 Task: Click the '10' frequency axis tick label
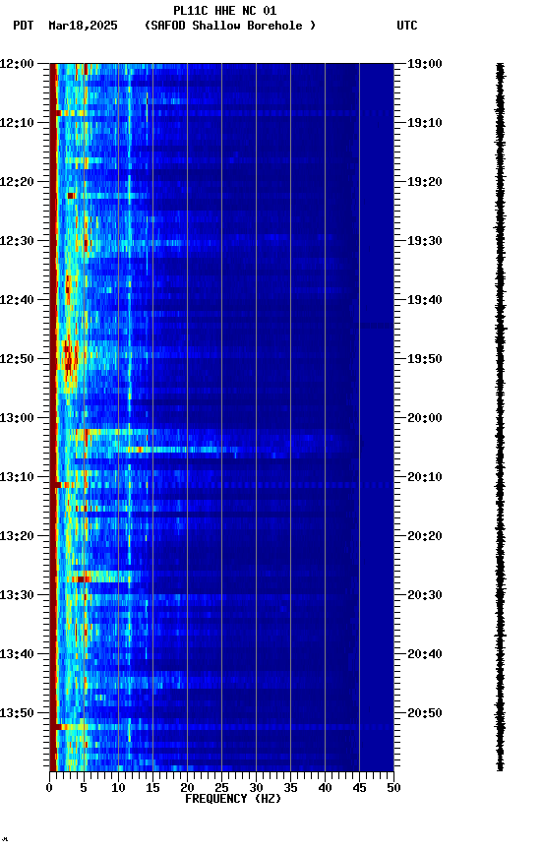click(118, 789)
